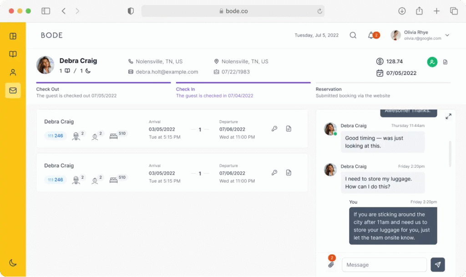Screen dimensions: 466x277
Task: Click the debra.holt@example.com email address
Action: coord(167,72)
